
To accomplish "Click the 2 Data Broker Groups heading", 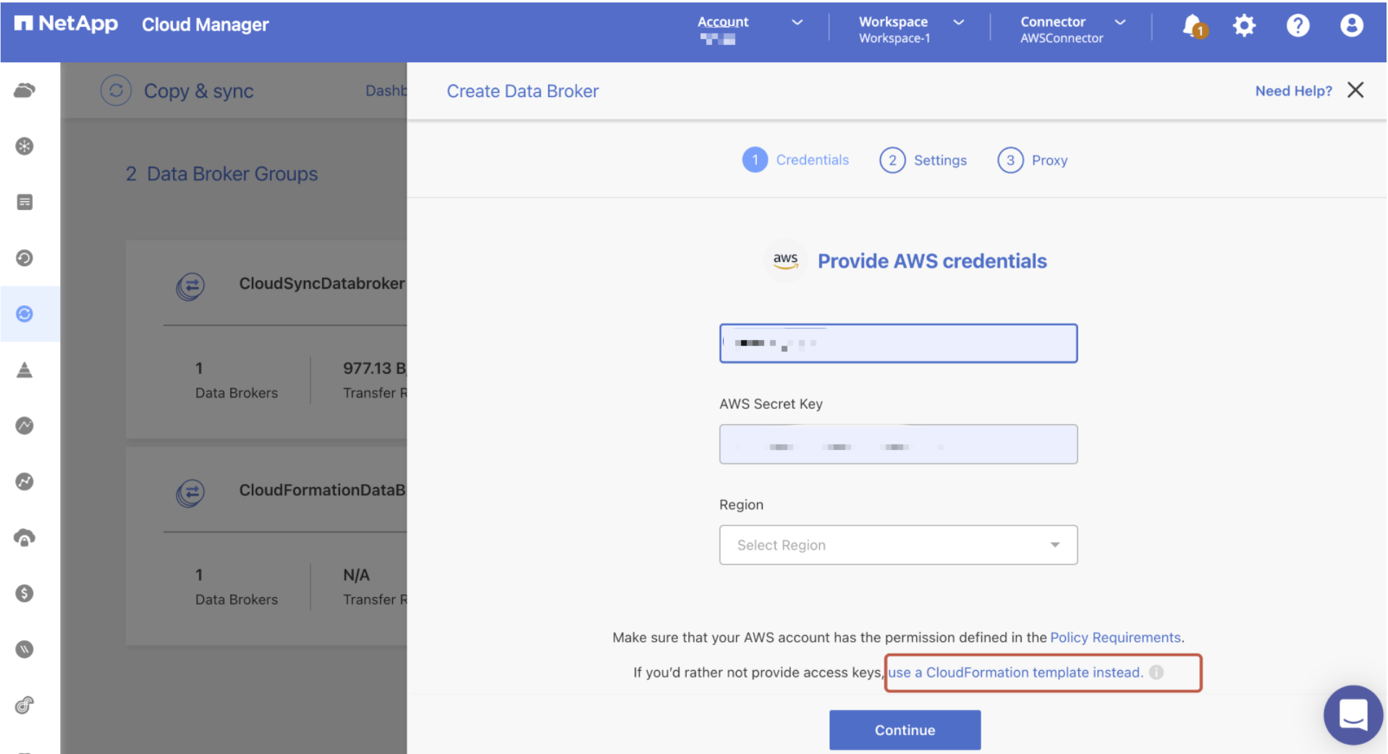I will click(x=221, y=174).
